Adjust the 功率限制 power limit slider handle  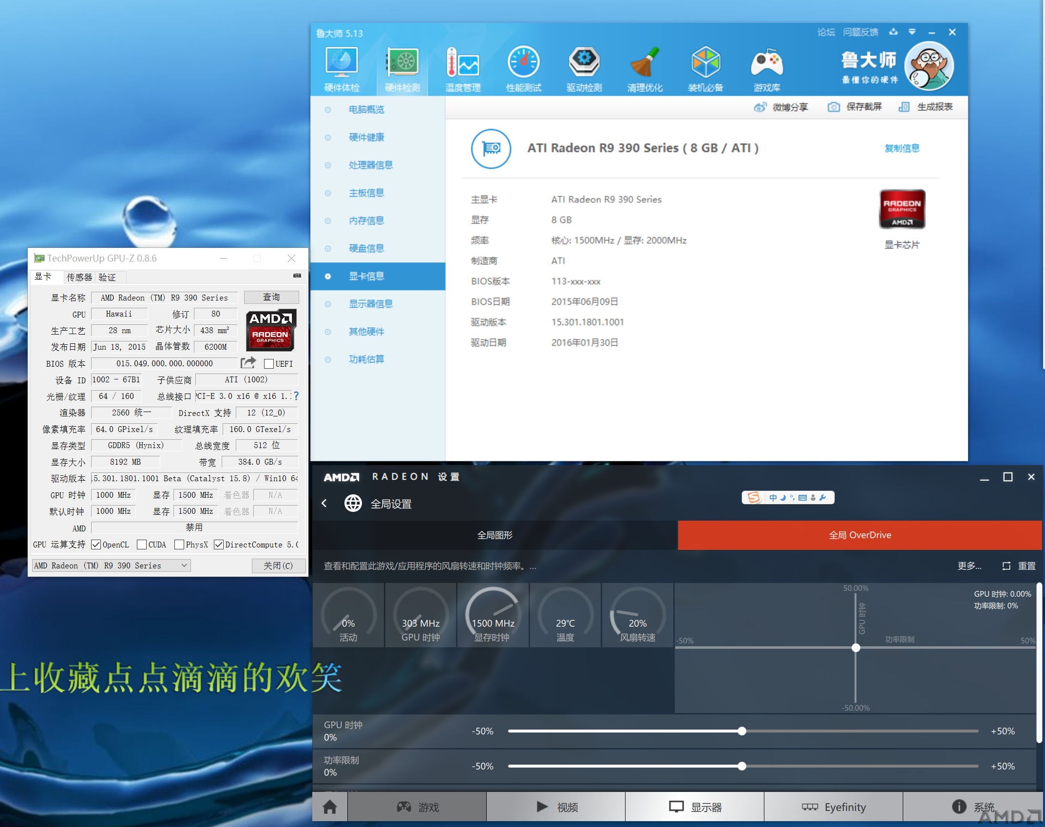742,766
